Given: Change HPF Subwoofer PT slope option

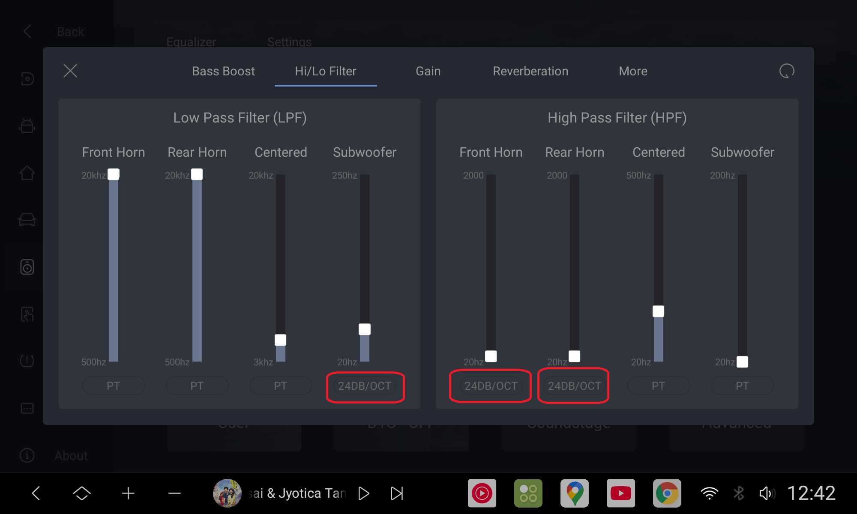Looking at the screenshot, I should pos(742,386).
